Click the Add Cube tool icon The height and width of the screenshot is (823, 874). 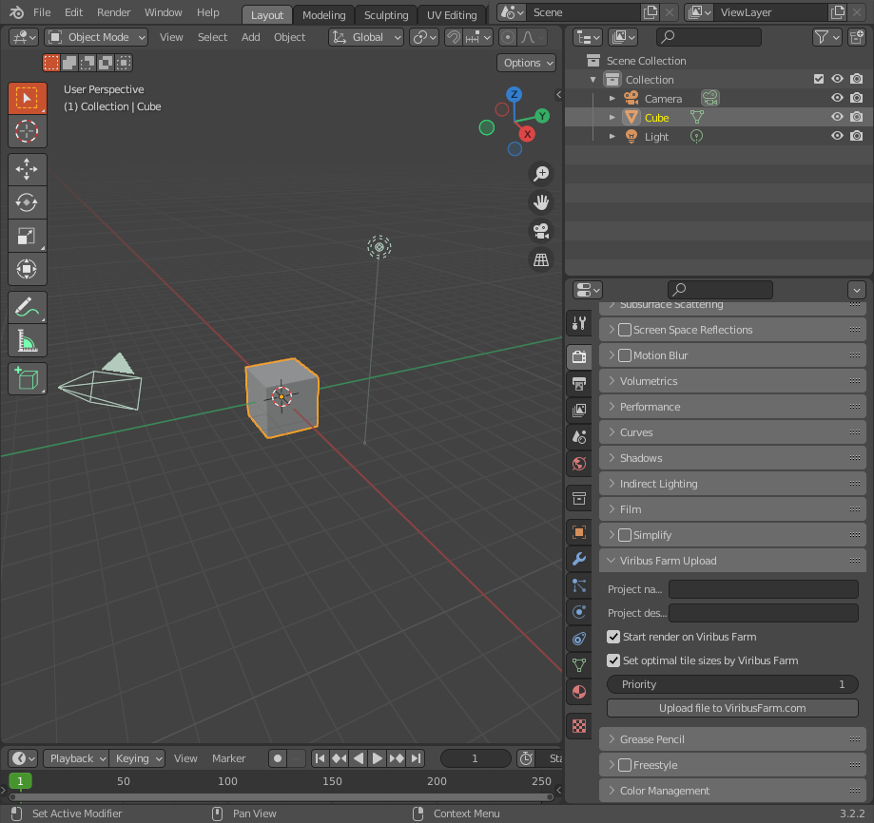point(27,379)
